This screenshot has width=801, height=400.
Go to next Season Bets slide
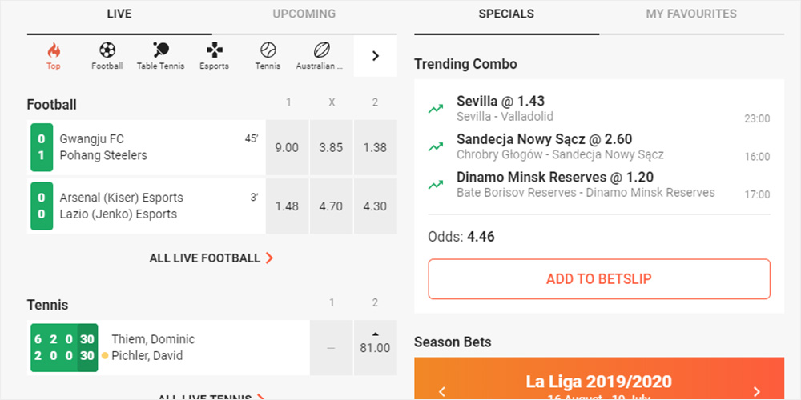pyautogui.click(x=757, y=392)
